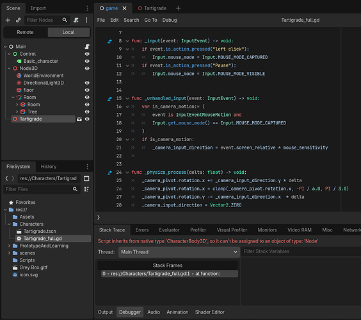Open the Errors debugger tab
Image resolution: width=361 pixels, height=320 pixels.
[x=142, y=230]
